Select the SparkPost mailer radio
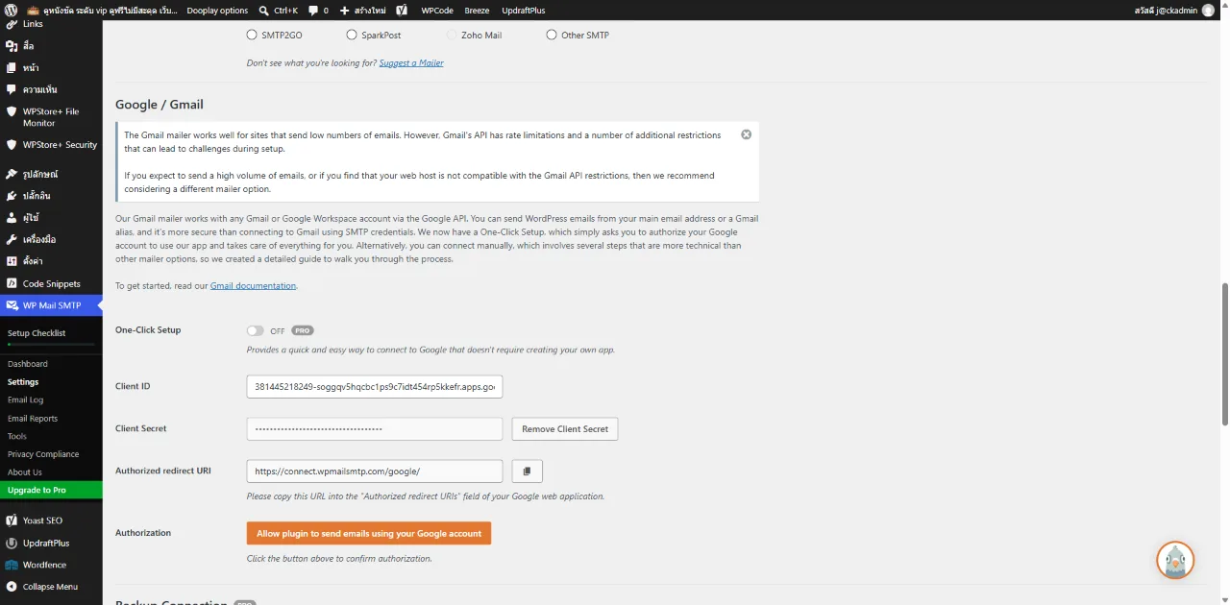Viewport: 1230px width, 605px height. 352,35
